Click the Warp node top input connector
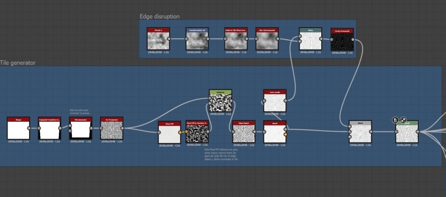 click(x=300, y=36)
